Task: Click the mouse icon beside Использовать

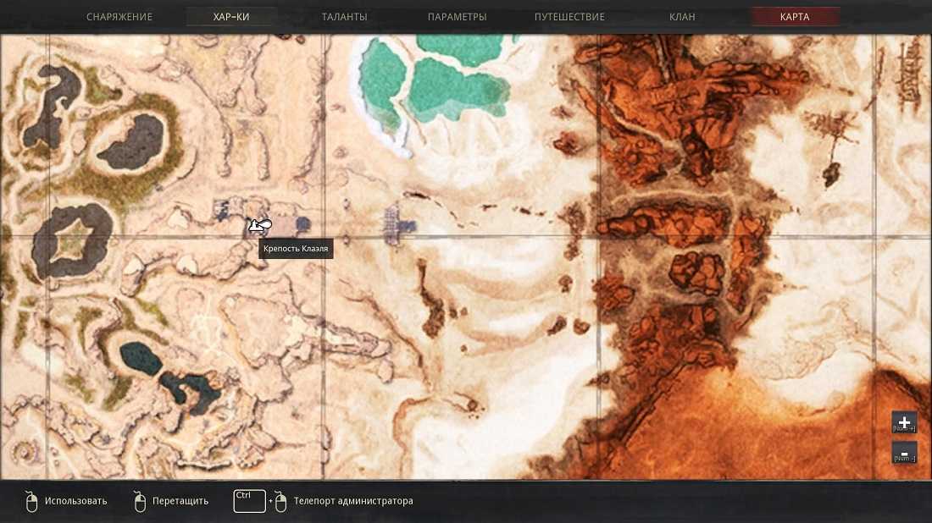Action: [31, 502]
